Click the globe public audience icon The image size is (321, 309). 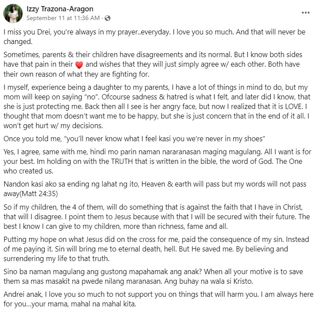click(x=107, y=18)
